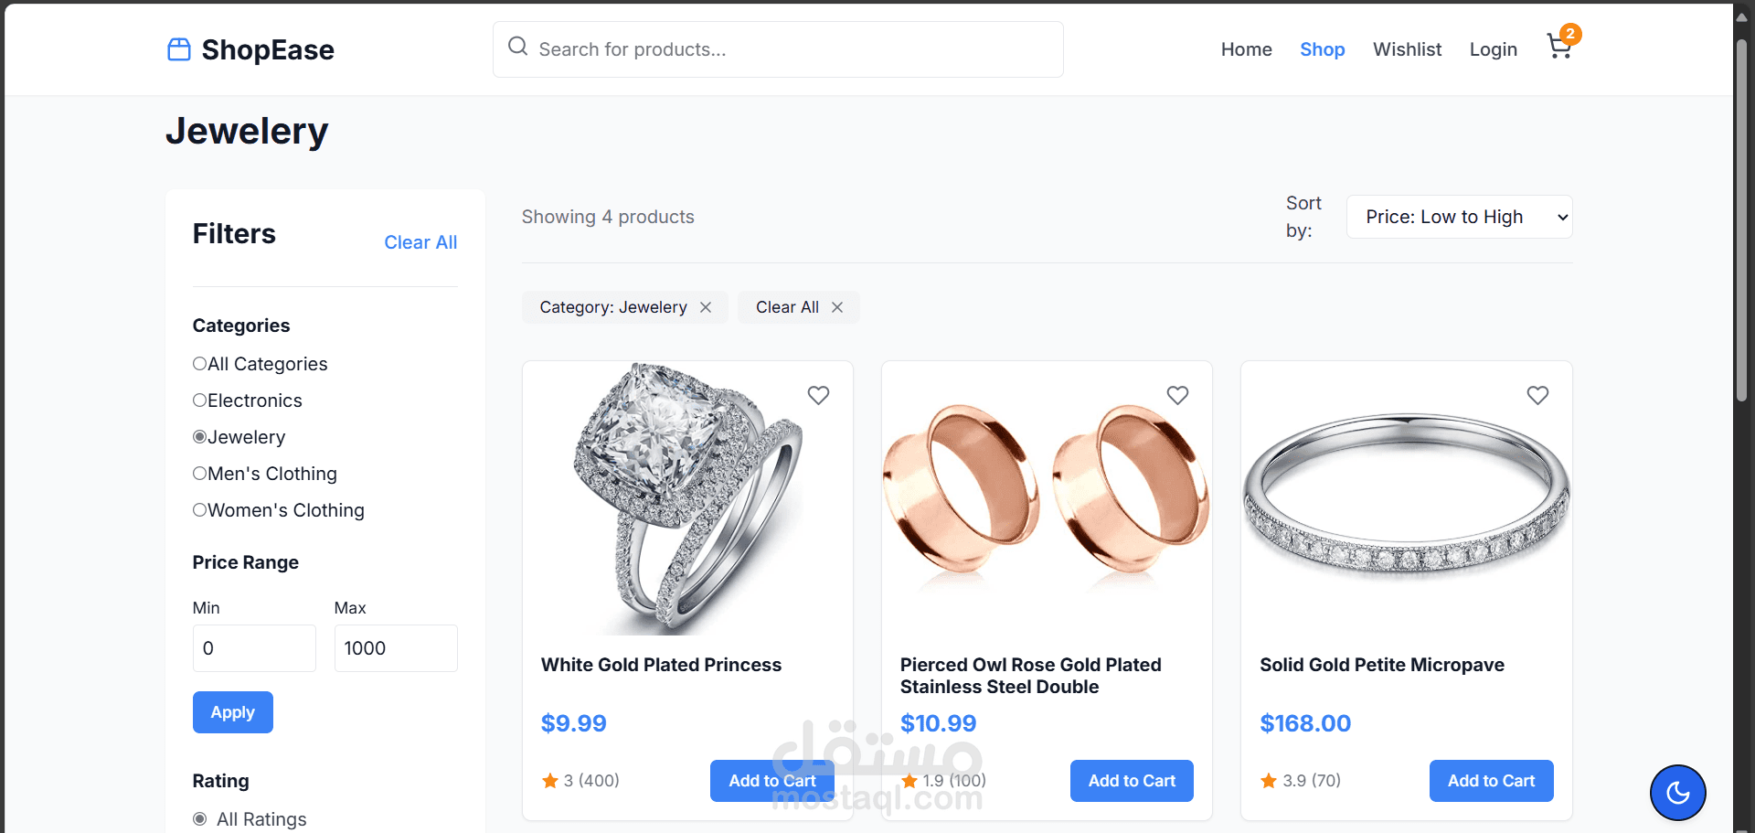The height and width of the screenshot is (833, 1755).
Task: Add White Gold Plated Princess to wishlist
Action: click(818, 395)
